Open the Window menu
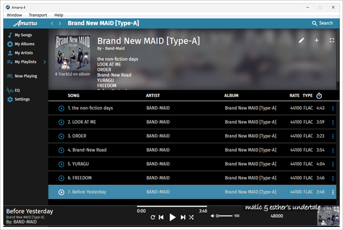The width and height of the screenshot is (343, 230). coord(14,15)
